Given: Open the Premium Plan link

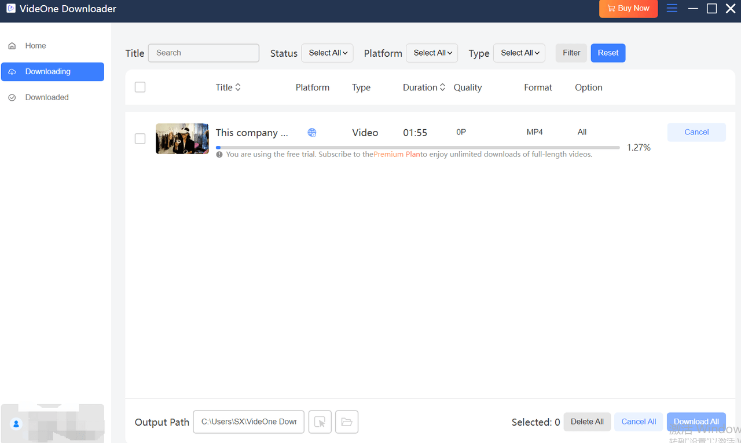Looking at the screenshot, I should (x=397, y=155).
